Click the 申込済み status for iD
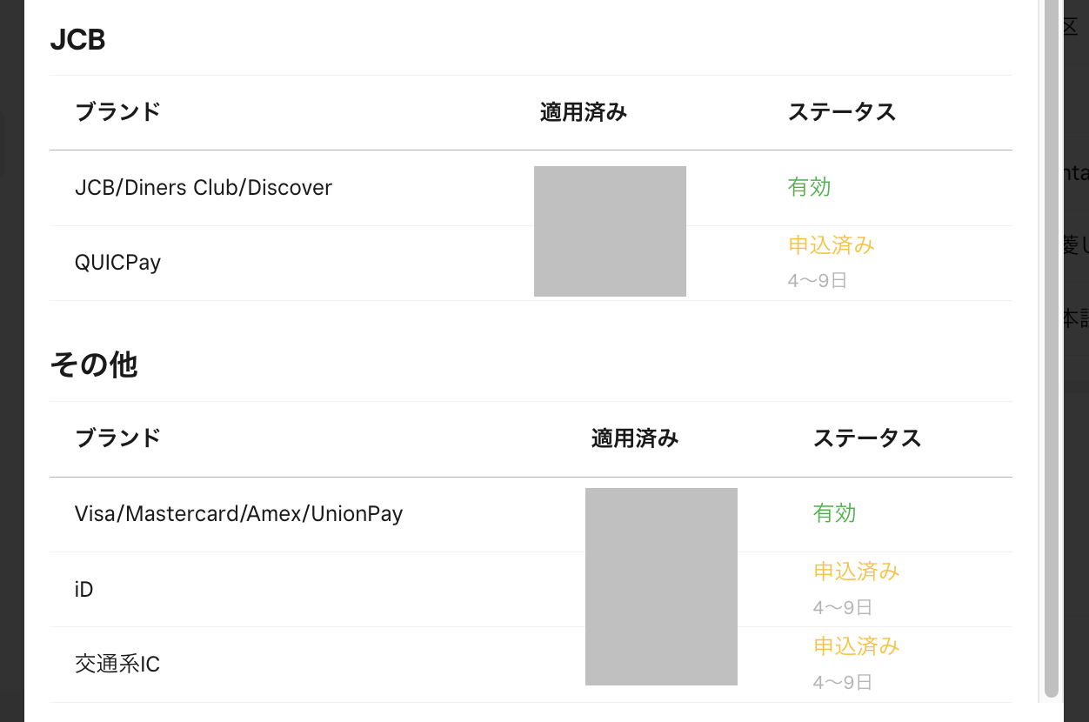 tap(856, 572)
